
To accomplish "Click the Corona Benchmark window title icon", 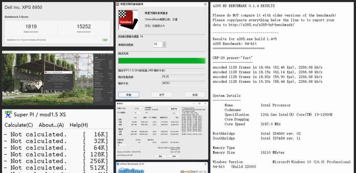I will 3,52.
